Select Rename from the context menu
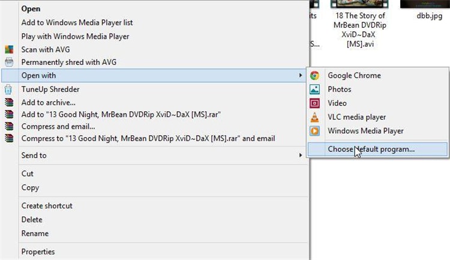Screen dimensions: 450x260 coord(35,234)
